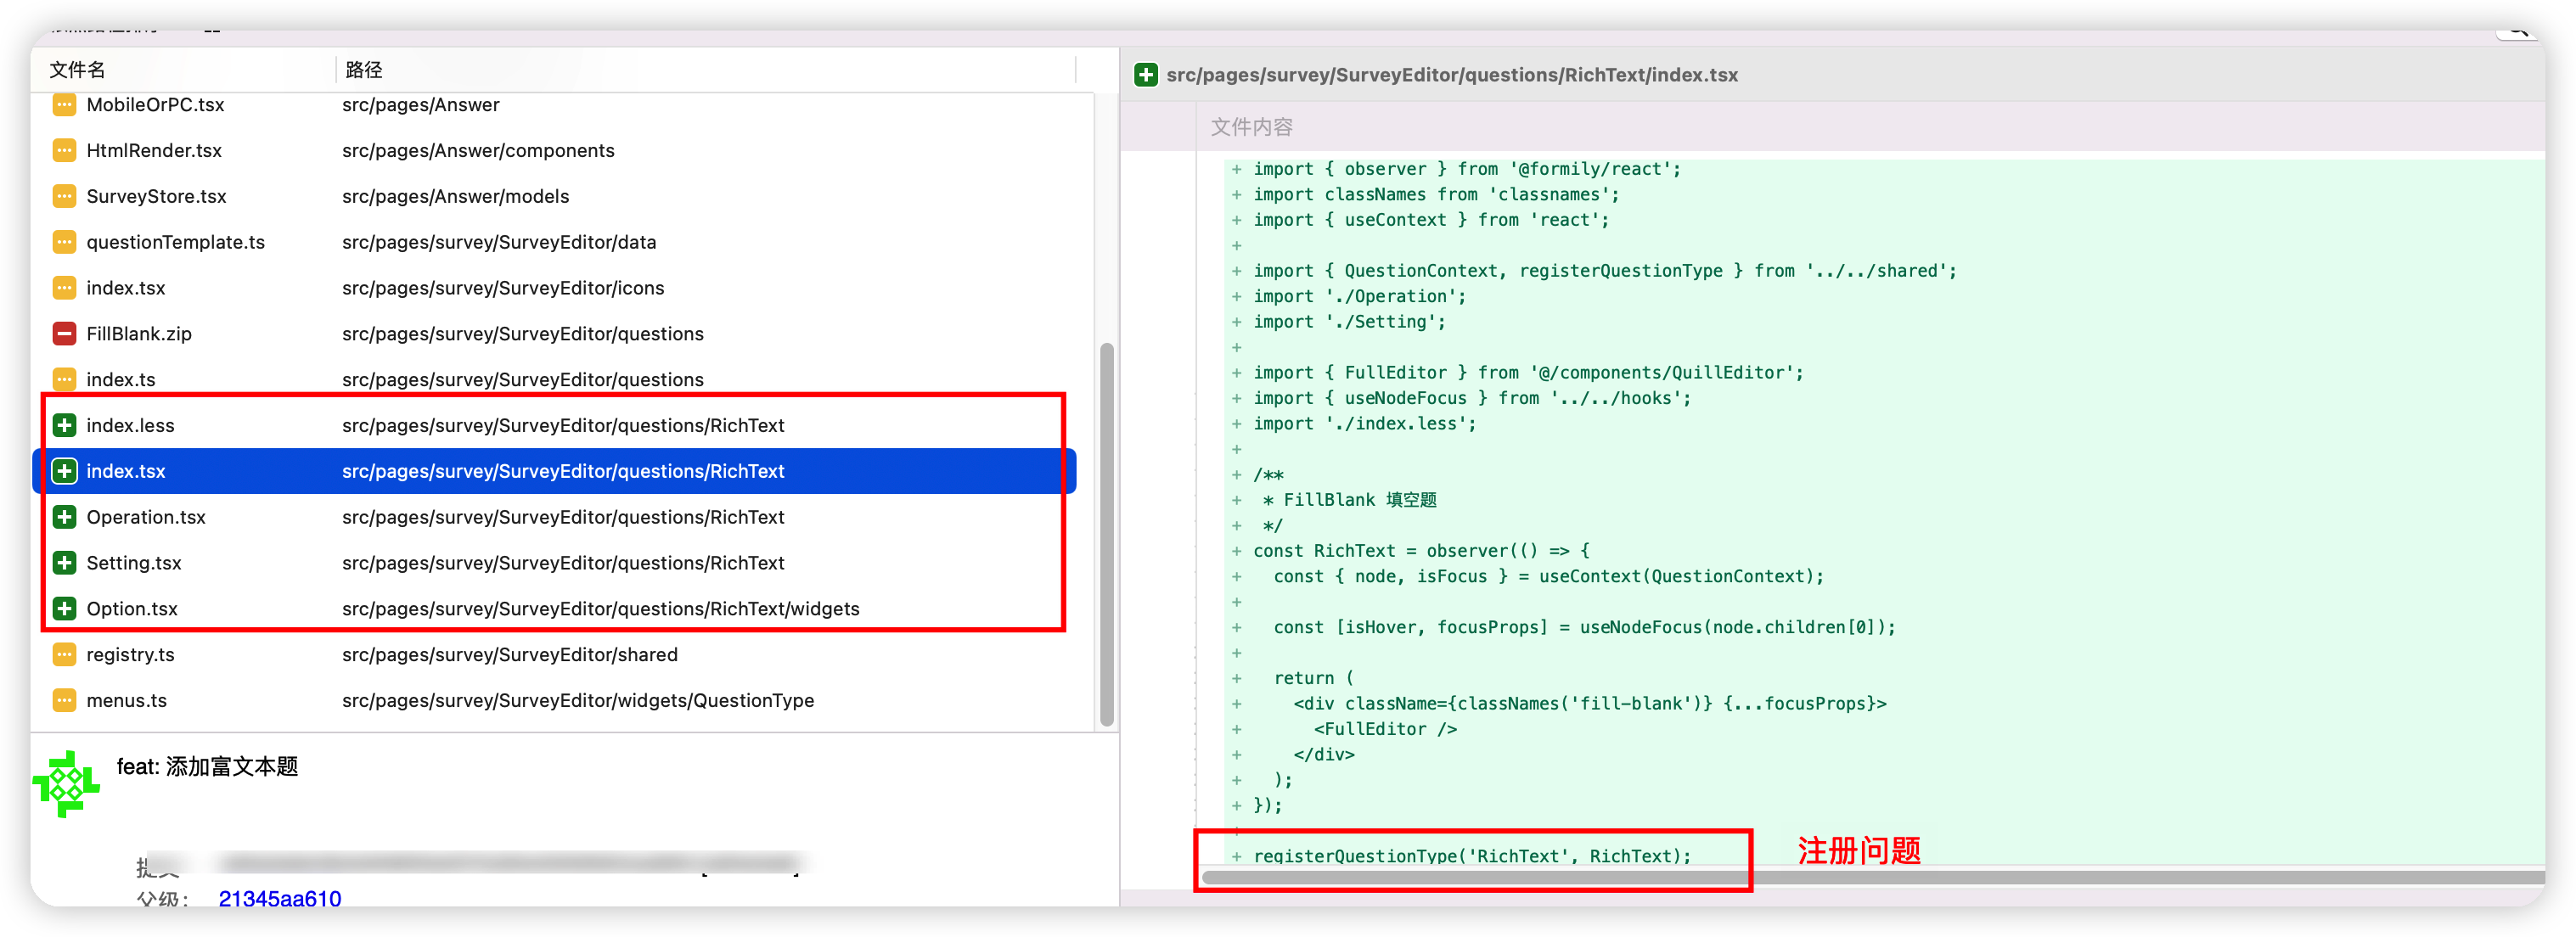2576x937 pixels.
Task: Select the SurveyStore.tsx file row
Action: pyautogui.click(x=555, y=197)
